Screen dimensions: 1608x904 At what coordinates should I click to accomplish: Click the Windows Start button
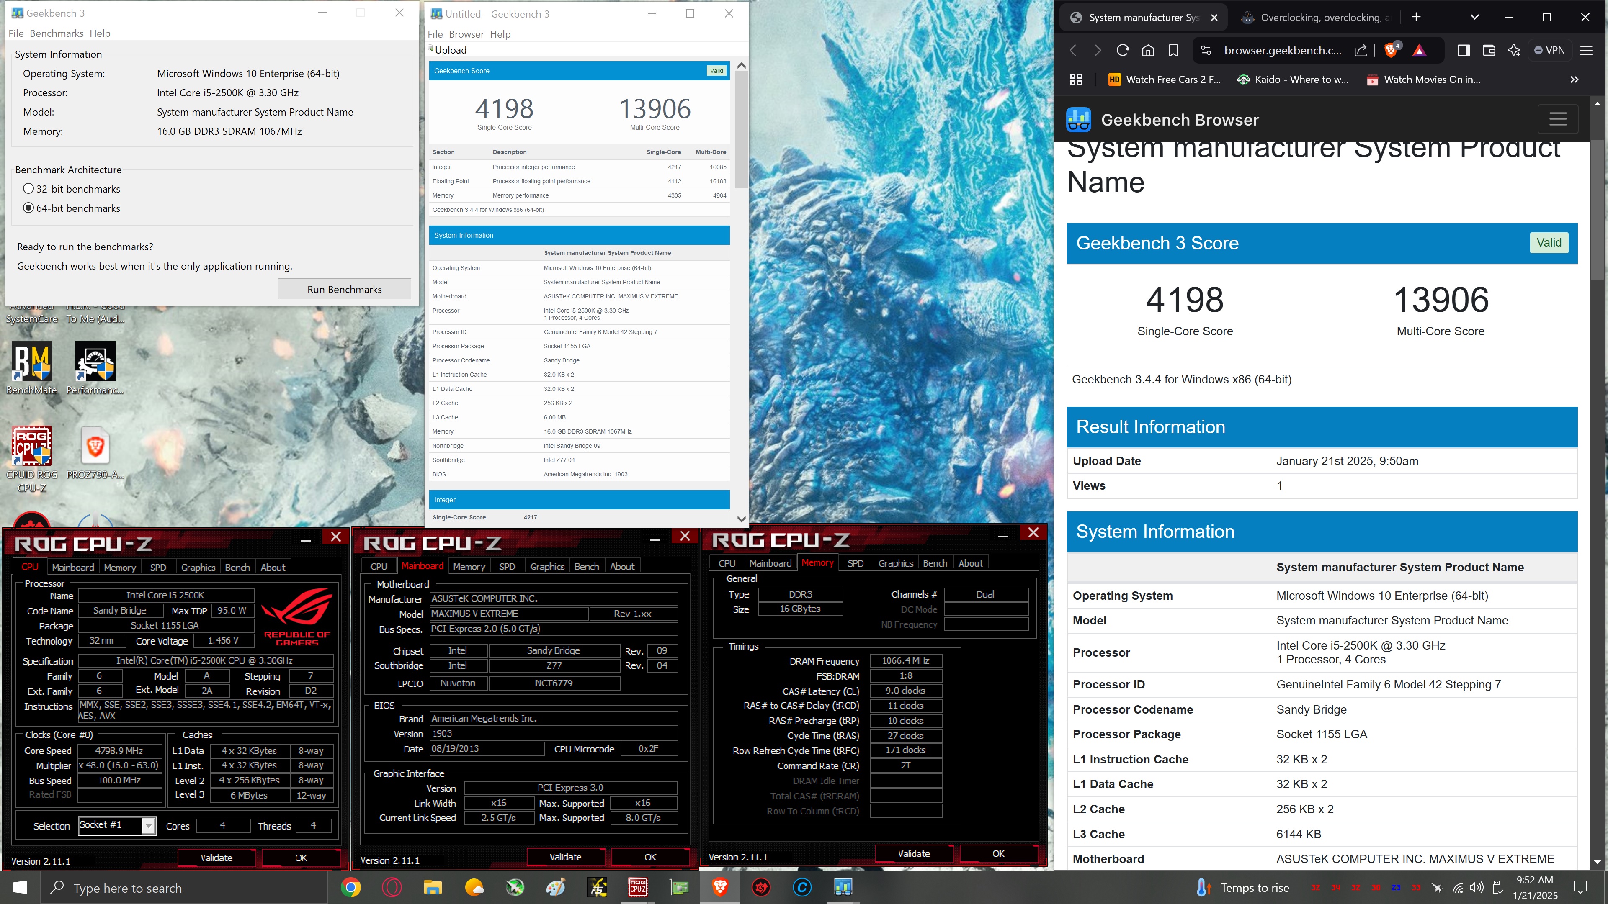click(20, 887)
